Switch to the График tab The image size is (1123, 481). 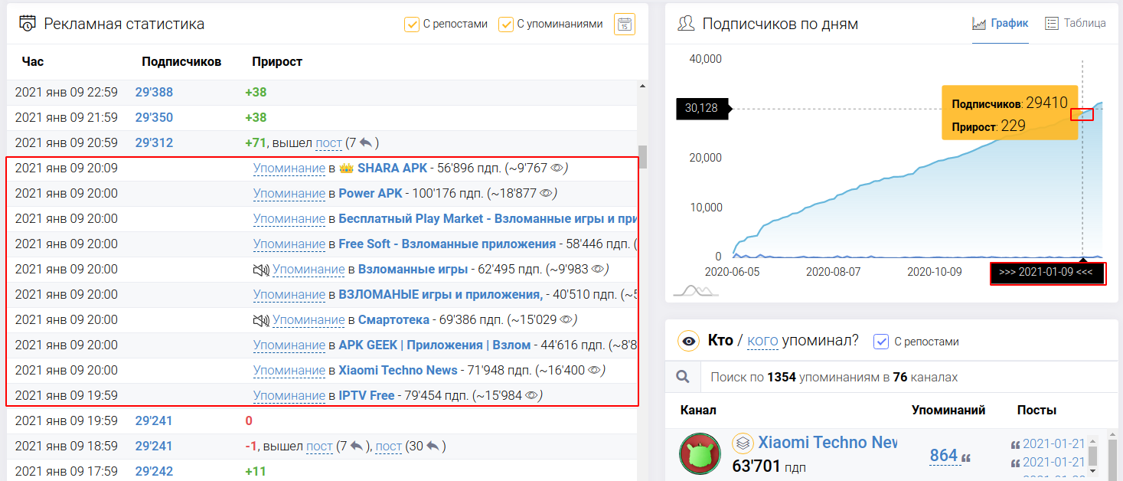1001,23
